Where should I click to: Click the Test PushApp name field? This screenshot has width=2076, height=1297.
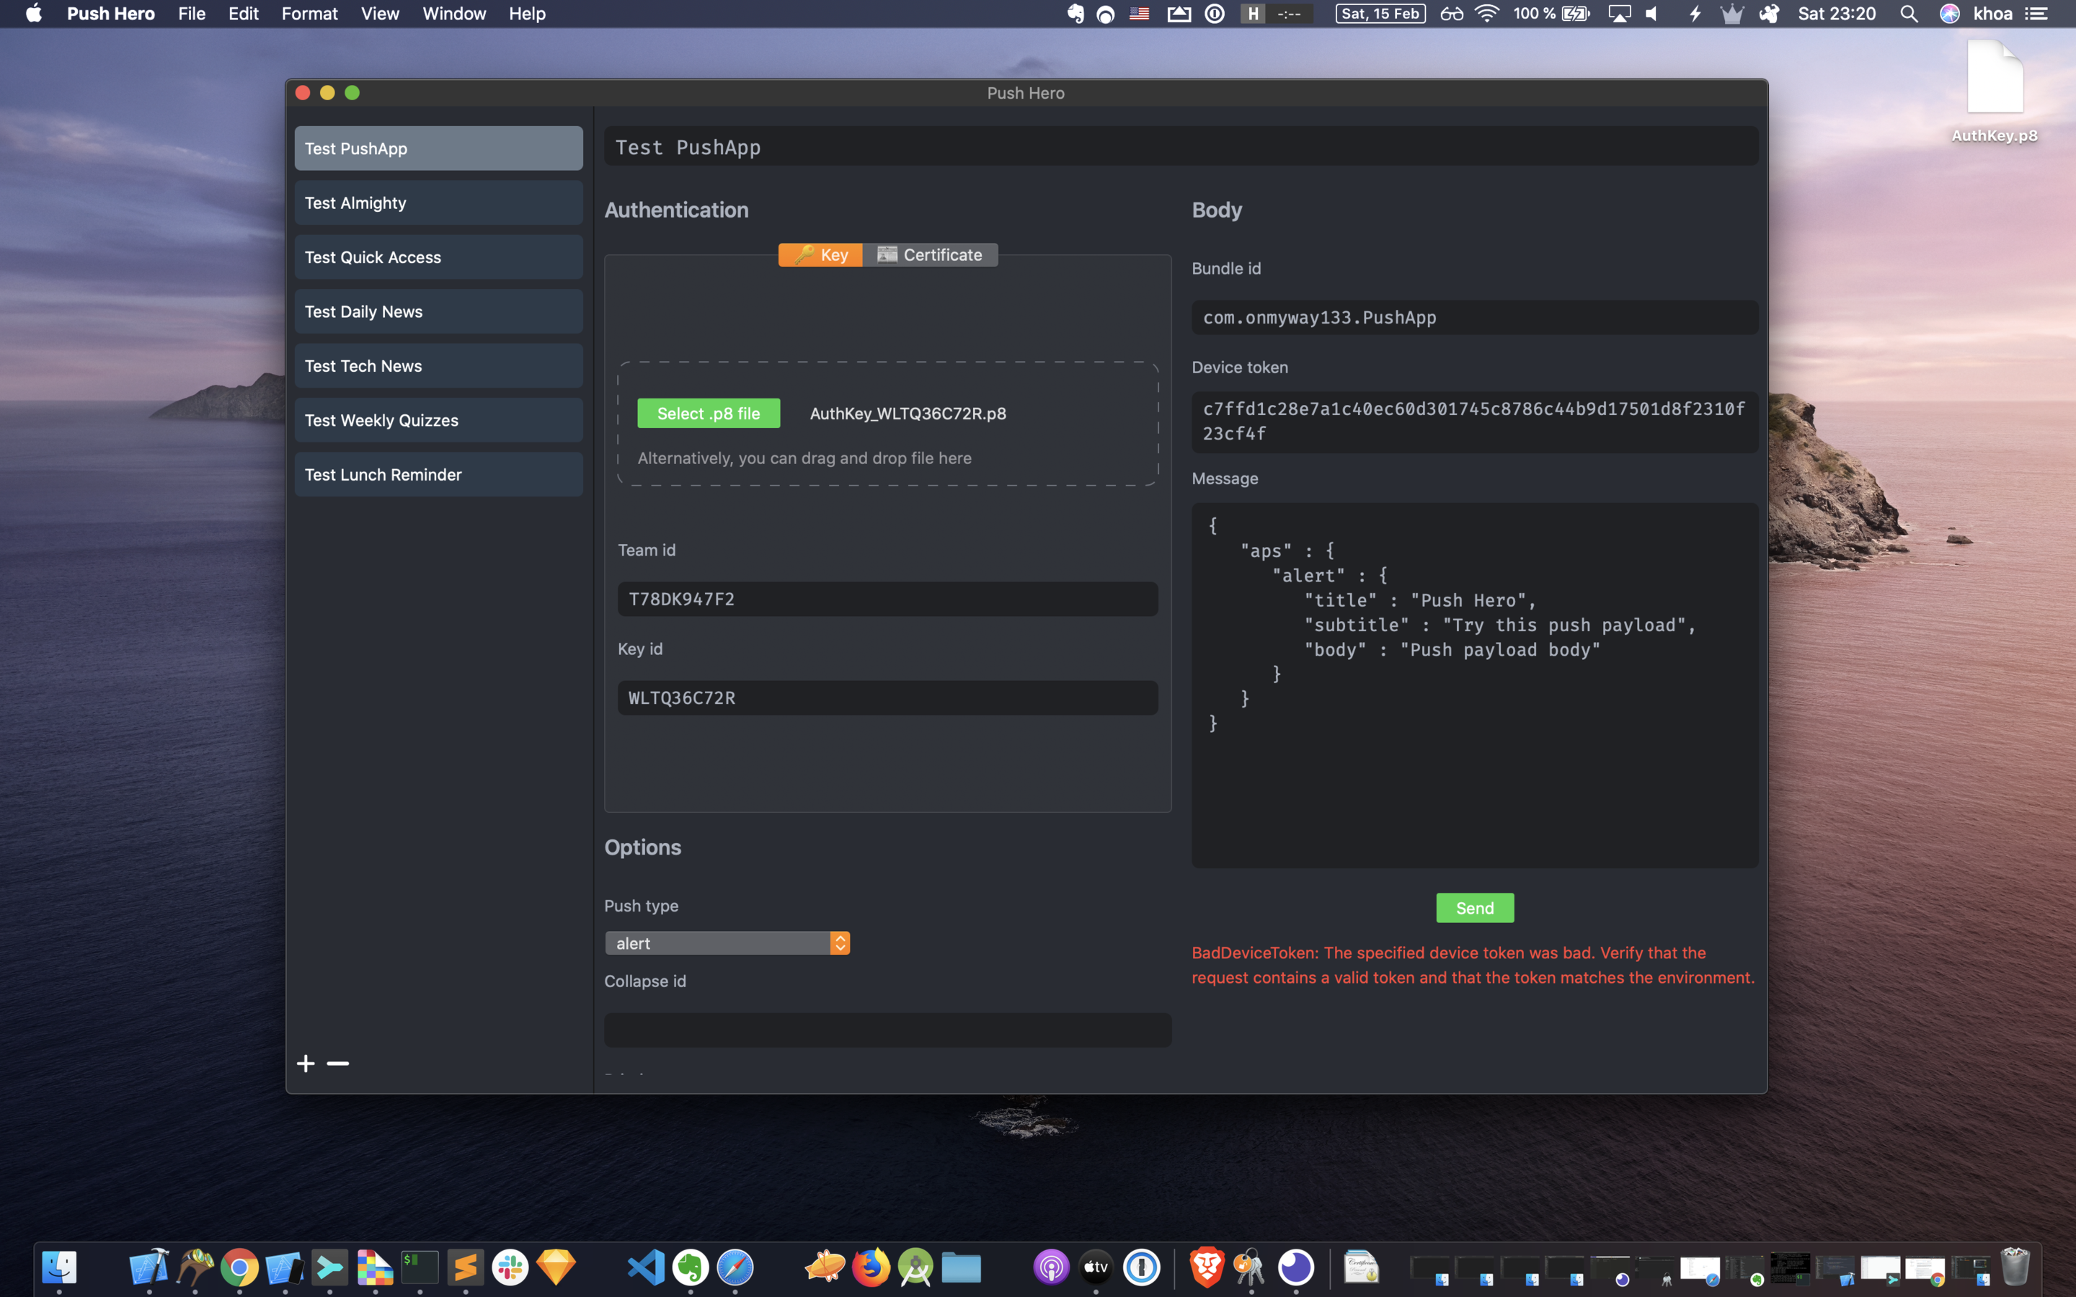click(x=1181, y=147)
